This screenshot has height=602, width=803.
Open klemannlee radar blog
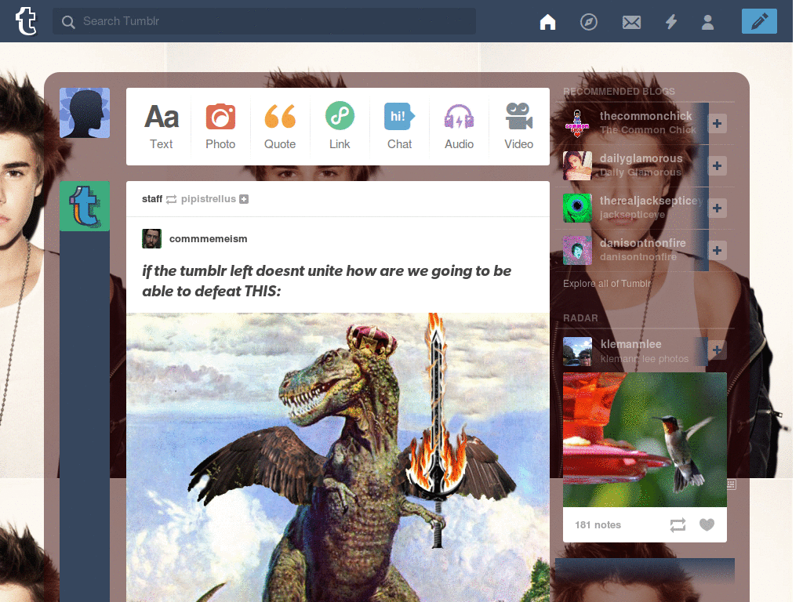pyautogui.click(x=631, y=345)
